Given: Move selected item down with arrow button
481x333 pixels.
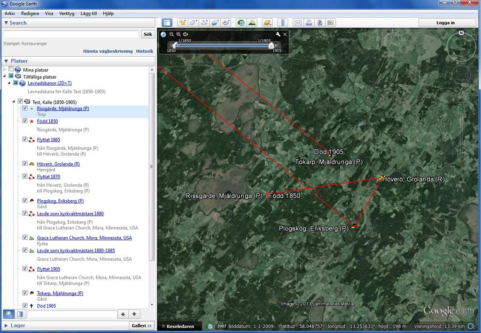Looking at the screenshot, I should point(134,314).
